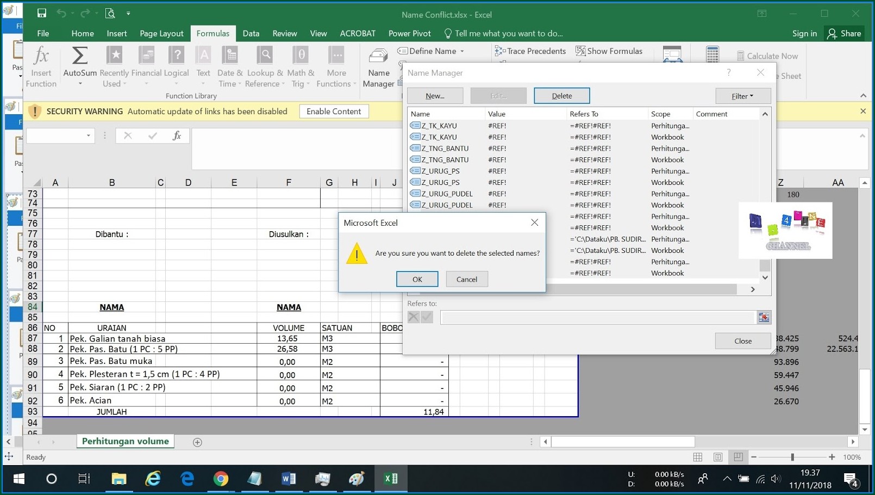Click the AutoSum sigma icon
This screenshot has height=495, width=875.
tap(80, 55)
